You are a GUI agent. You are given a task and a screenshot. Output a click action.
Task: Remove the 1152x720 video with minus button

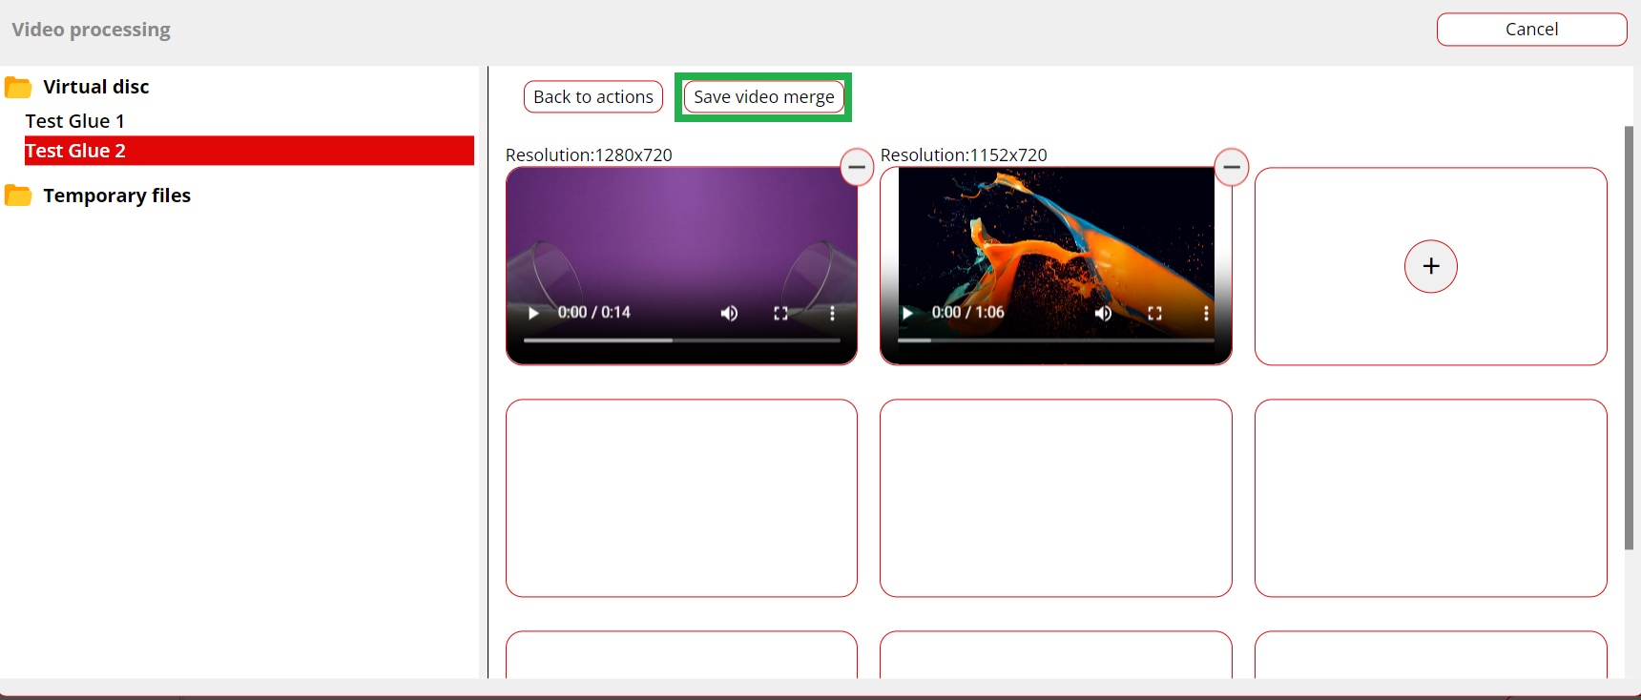point(1232,167)
